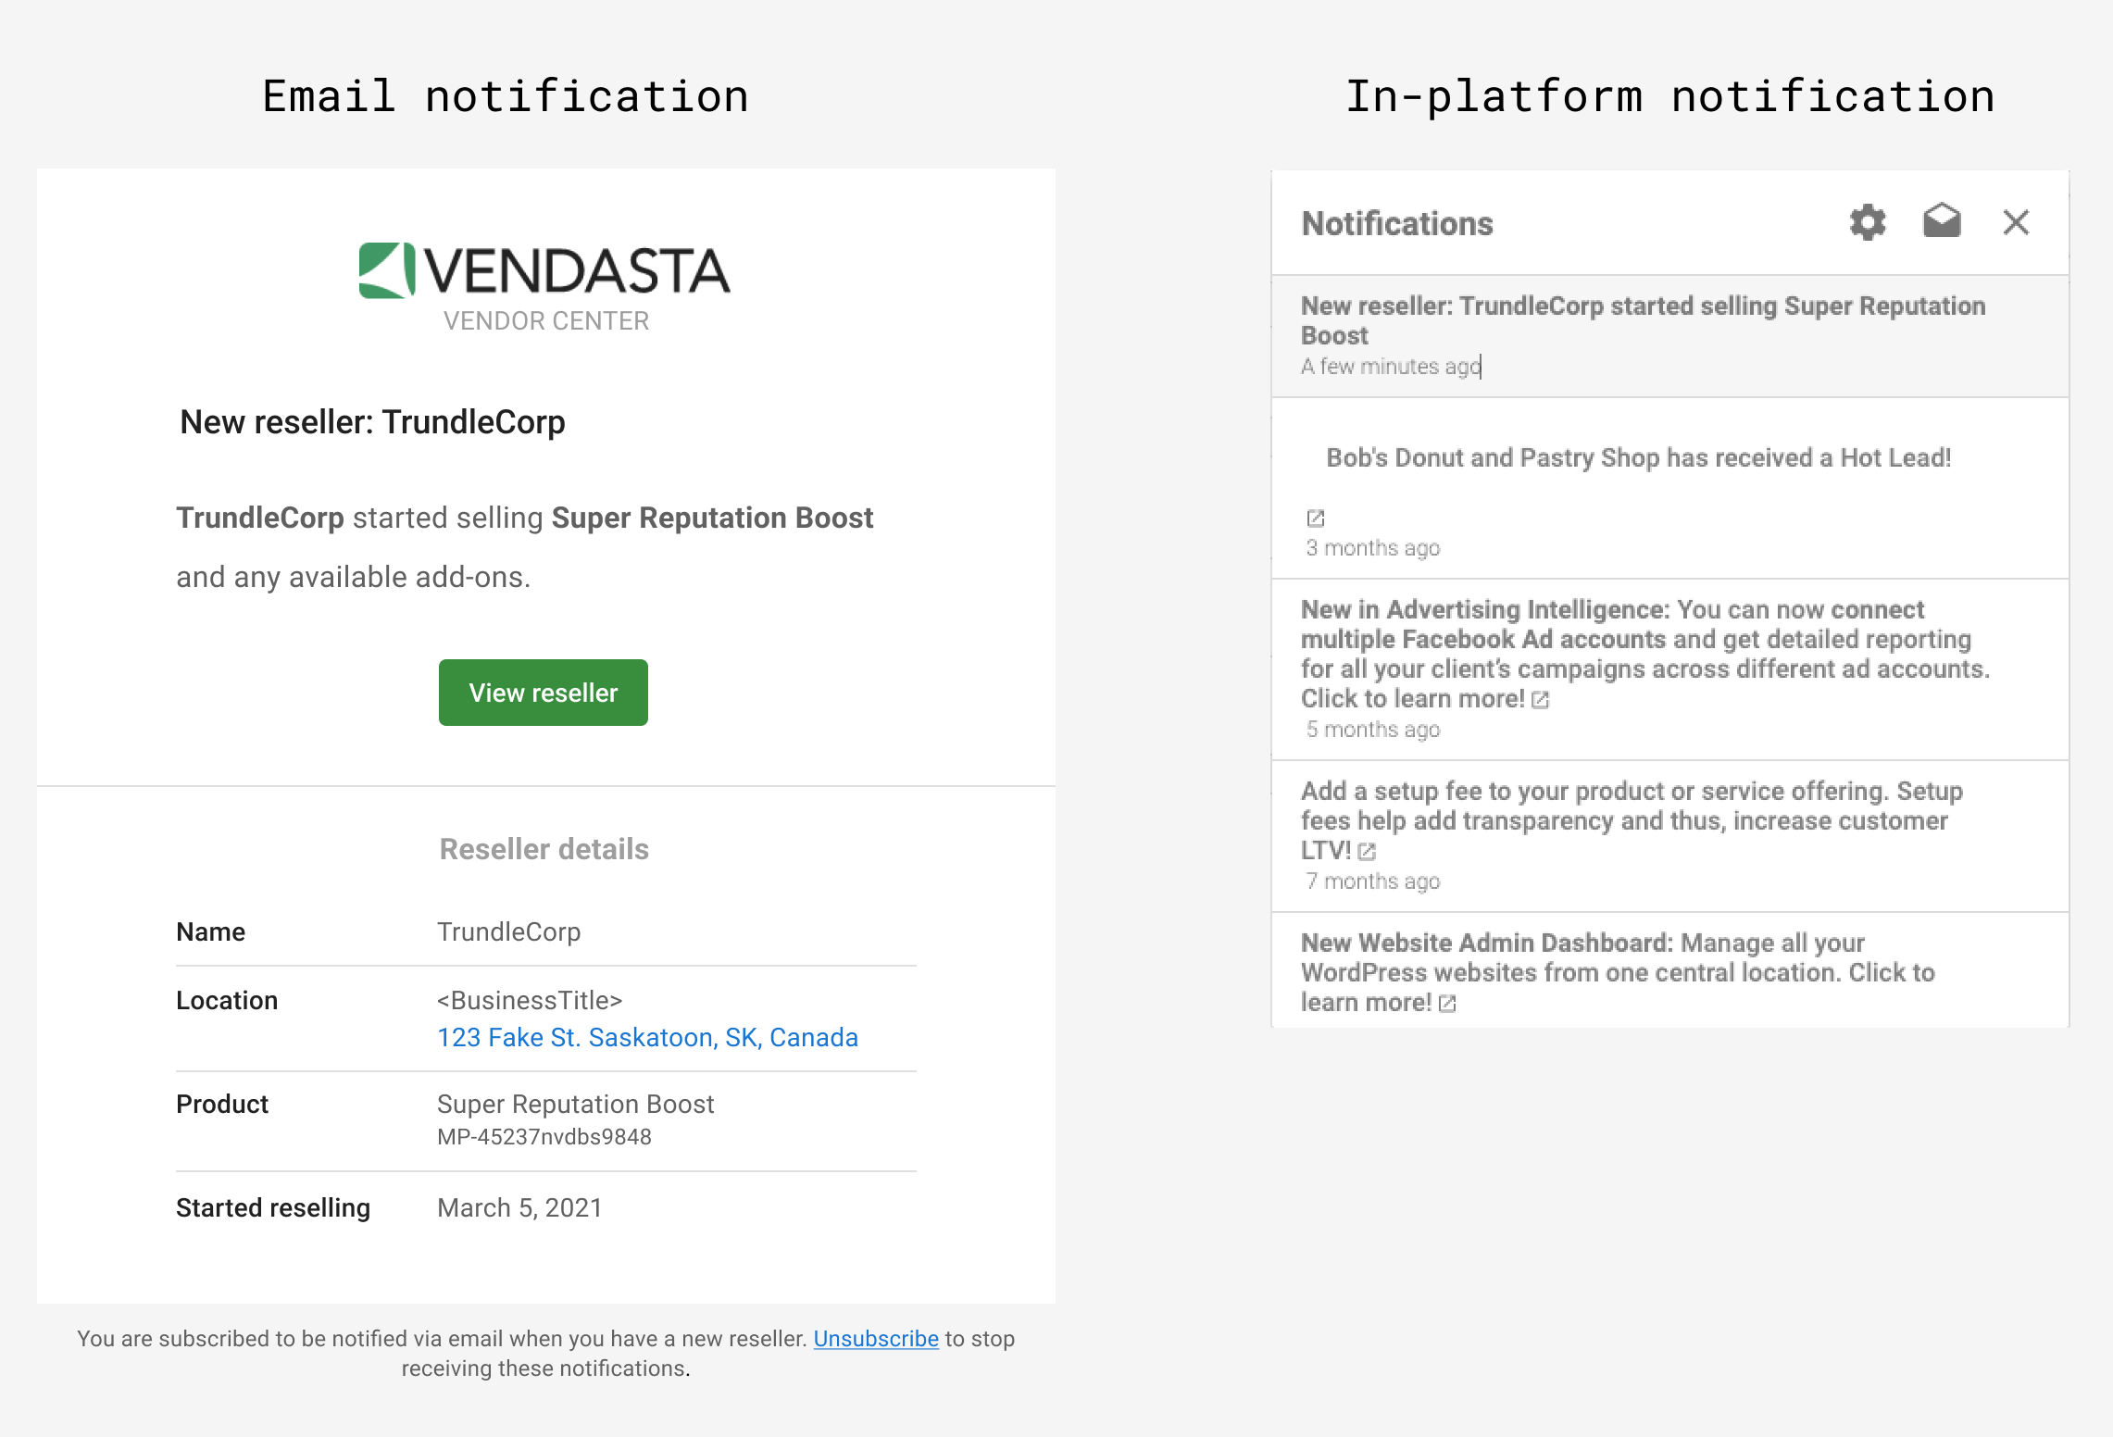The image size is (2113, 1437).
Task: Click the View reseller button
Action: [x=544, y=693]
